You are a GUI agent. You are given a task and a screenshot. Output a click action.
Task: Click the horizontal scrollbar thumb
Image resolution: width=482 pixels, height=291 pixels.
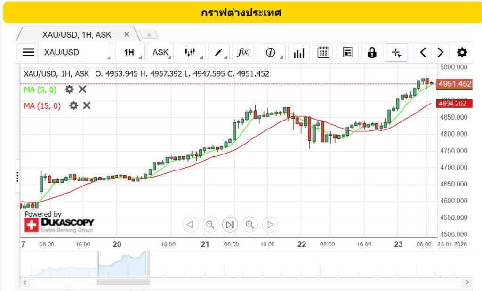tap(123, 282)
